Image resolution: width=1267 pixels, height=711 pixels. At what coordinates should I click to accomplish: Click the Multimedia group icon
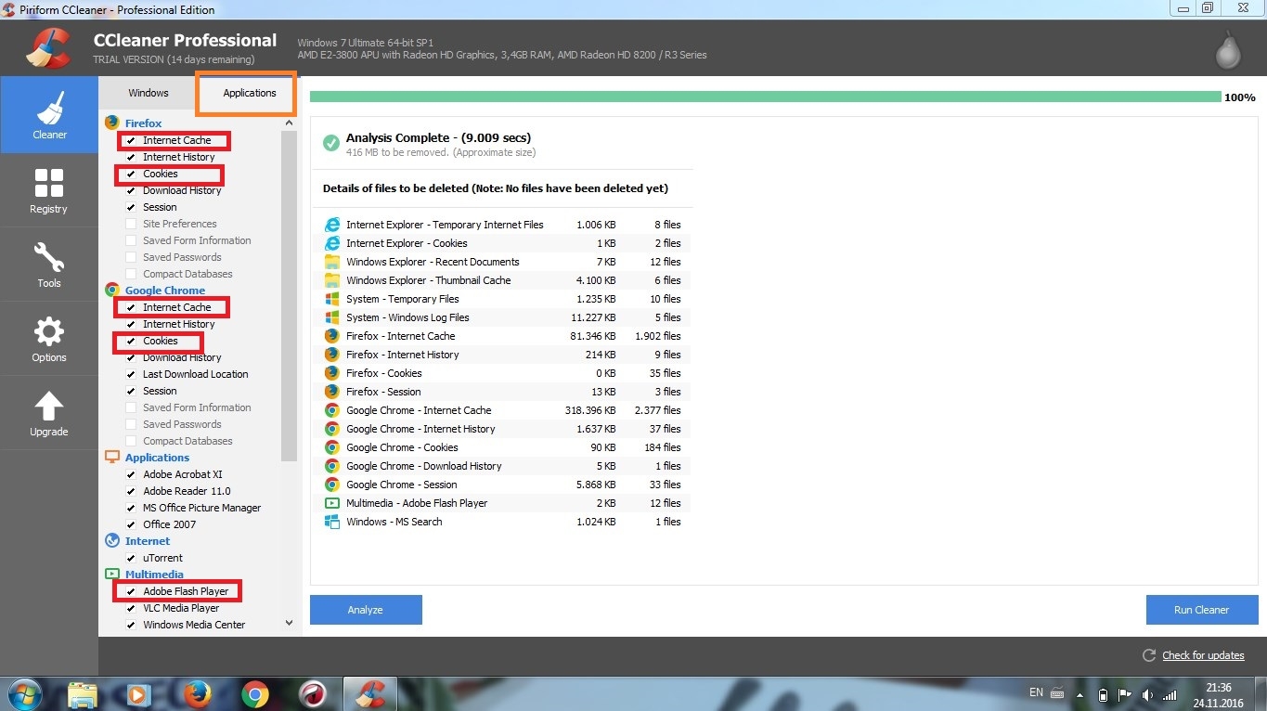[x=112, y=574]
